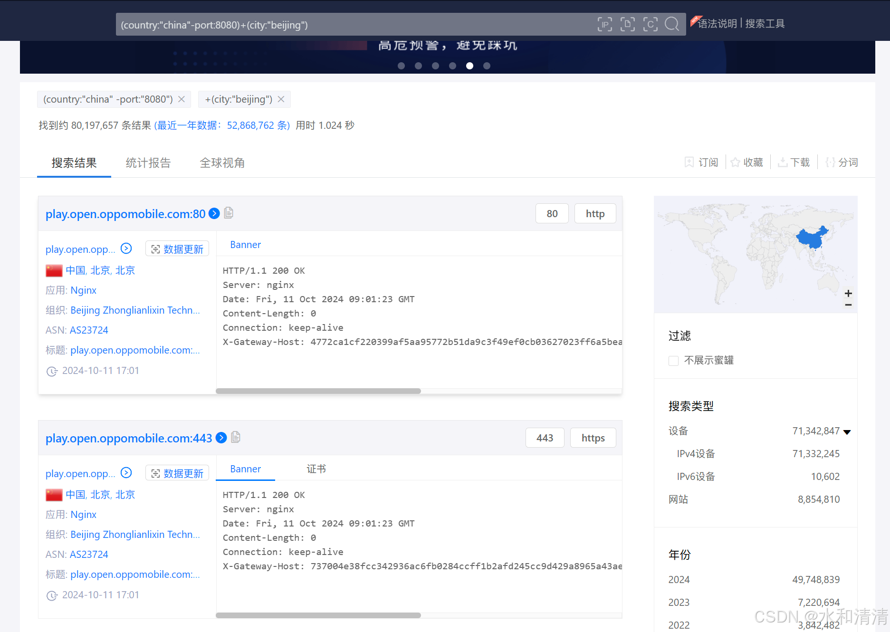Viewport: 890px width, 632px height.
Task: Select the last carousel dot in banner
Action: click(487, 66)
